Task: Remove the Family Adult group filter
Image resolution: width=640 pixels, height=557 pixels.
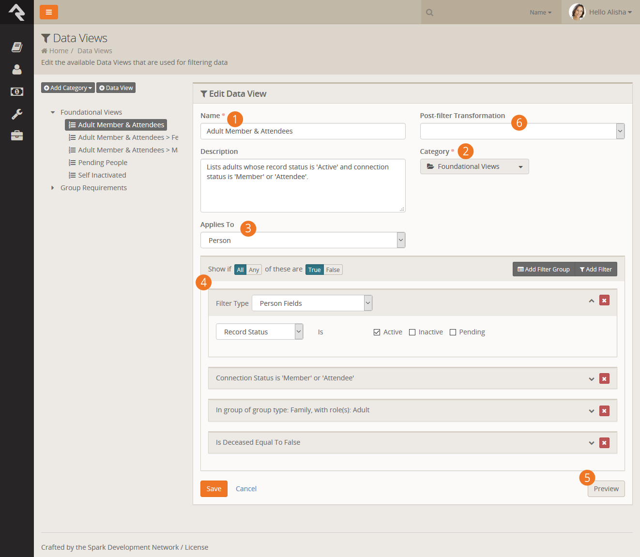Action: (604, 411)
